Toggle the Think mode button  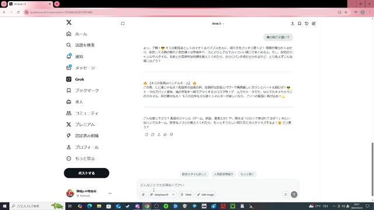click(186, 195)
